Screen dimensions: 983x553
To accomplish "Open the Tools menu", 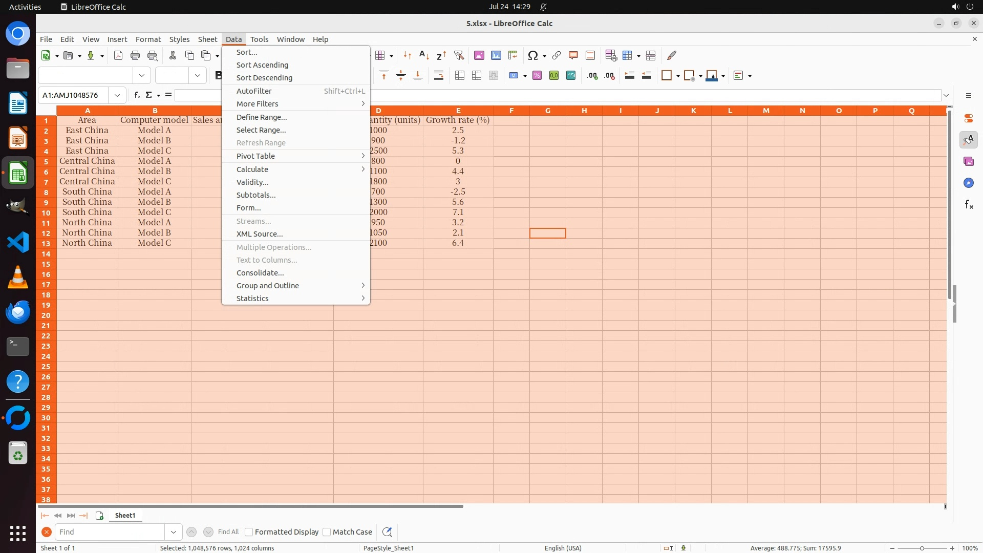I will click(259, 39).
